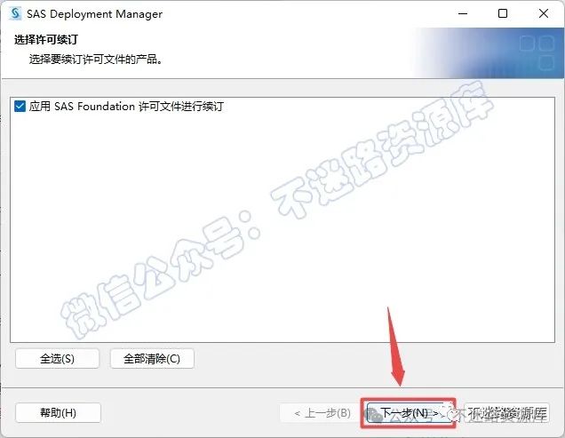Click the 选择要续订许可文件的产品 description text
The height and width of the screenshot is (438, 565).
click(95, 60)
